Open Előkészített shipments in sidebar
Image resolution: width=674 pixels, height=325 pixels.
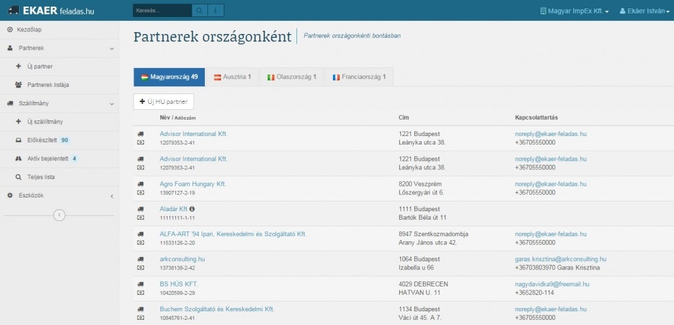[x=43, y=140]
